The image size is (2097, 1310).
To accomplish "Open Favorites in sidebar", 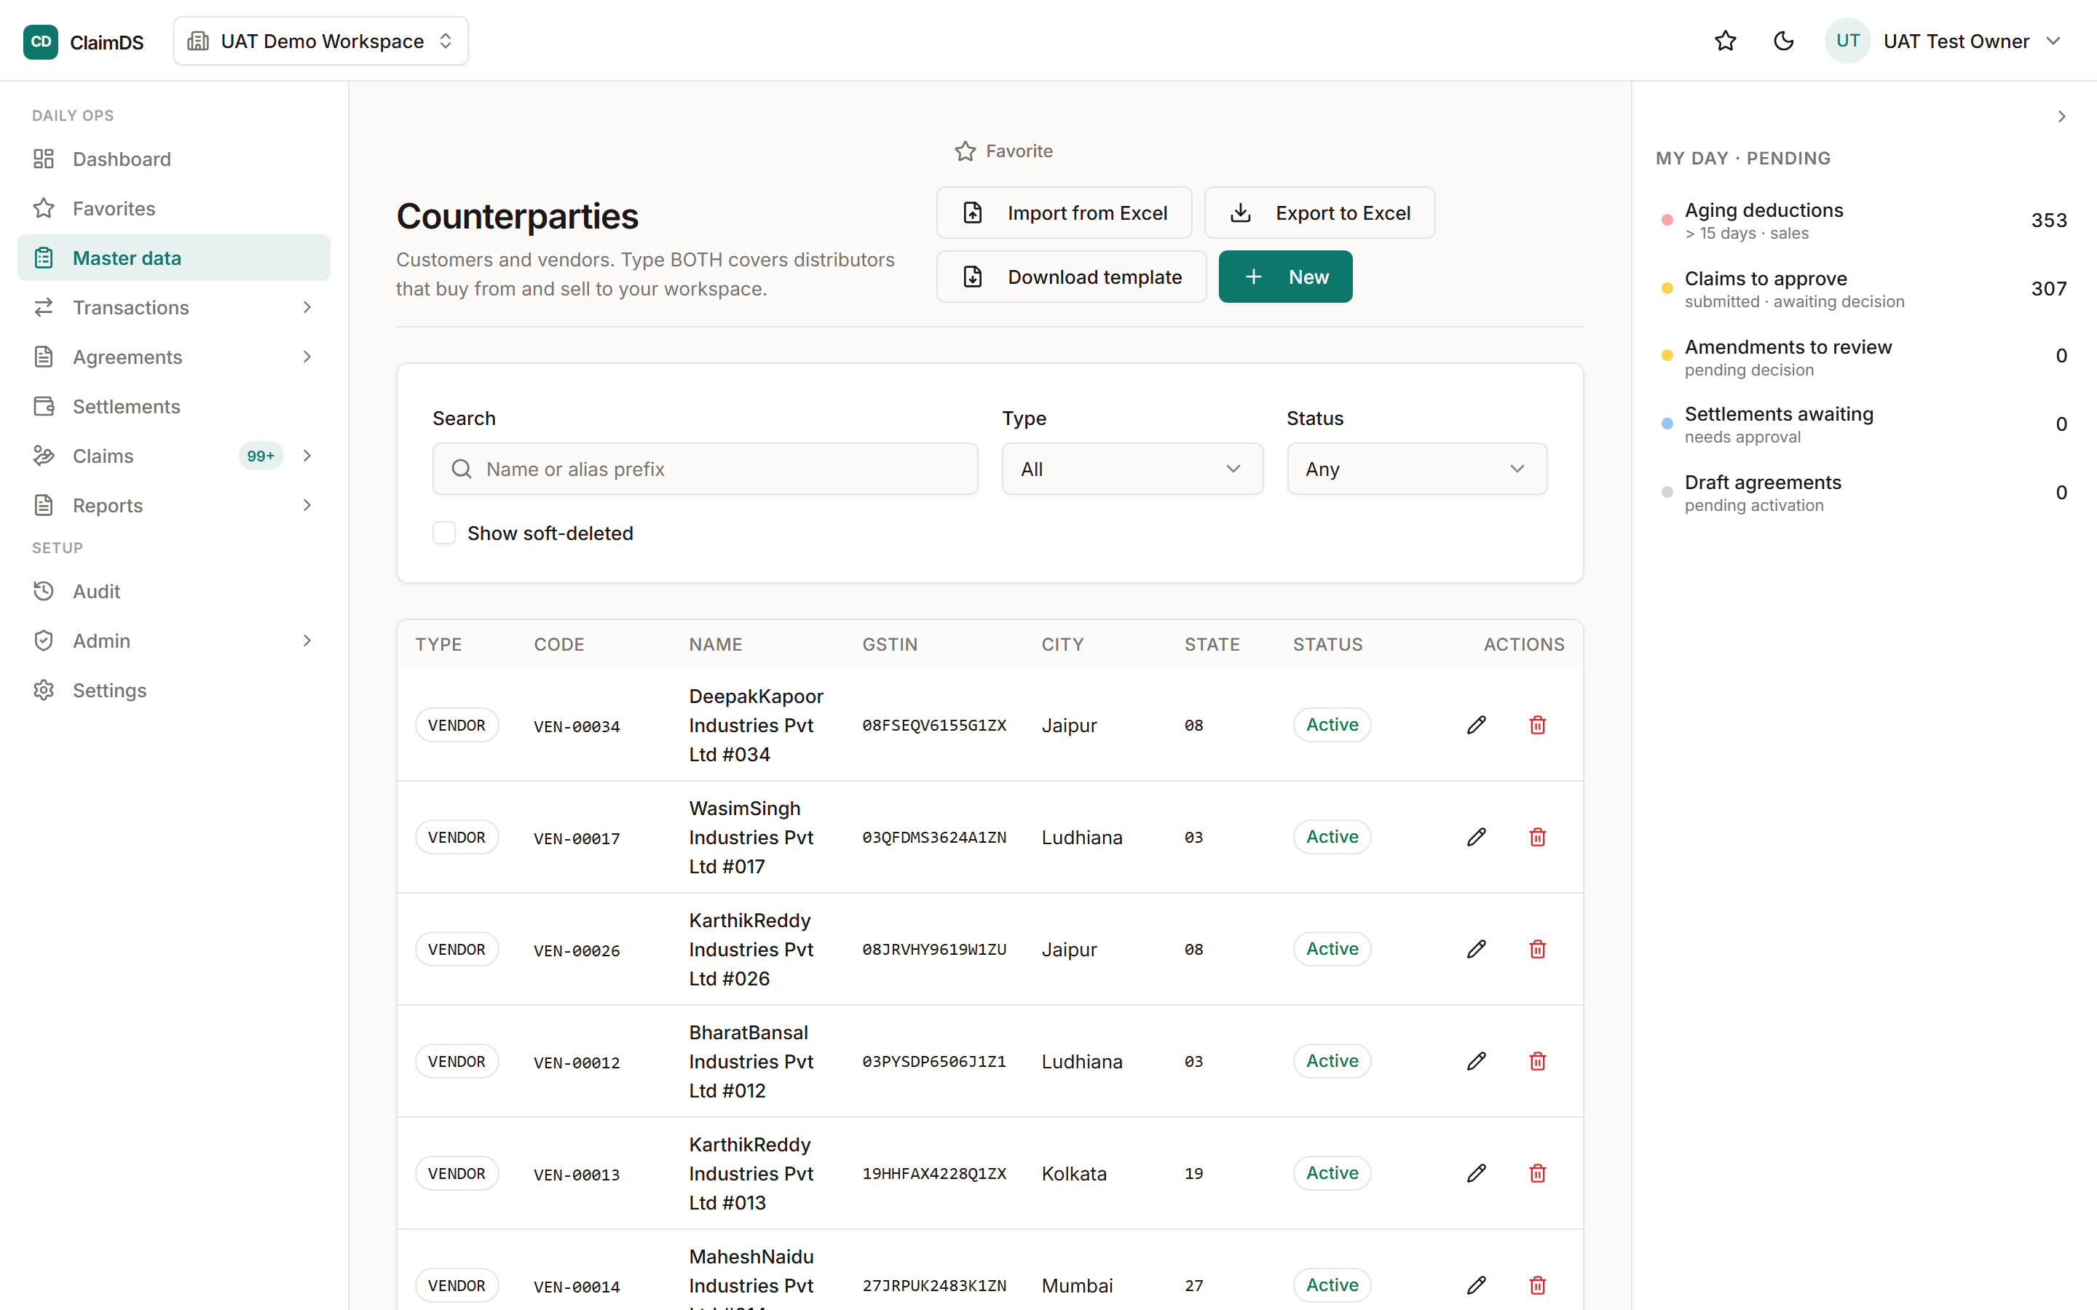I will coord(173,209).
